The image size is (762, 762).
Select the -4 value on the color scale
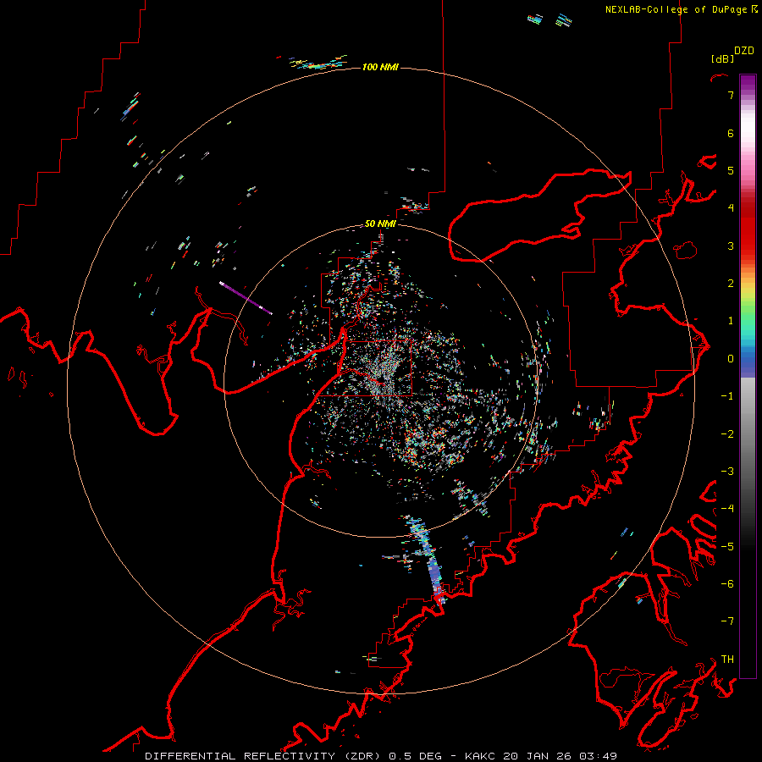click(727, 509)
